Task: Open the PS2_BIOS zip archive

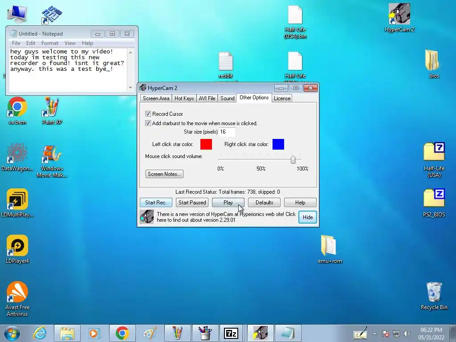Action: point(434,203)
